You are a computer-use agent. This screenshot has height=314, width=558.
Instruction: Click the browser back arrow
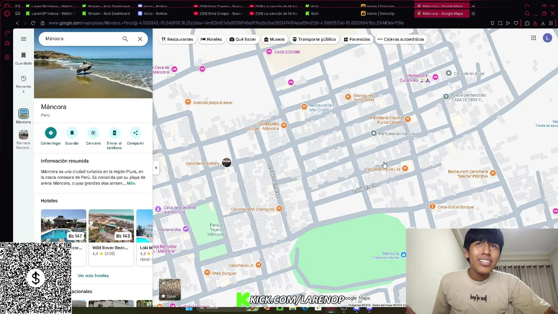pyautogui.click(x=17, y=23)
